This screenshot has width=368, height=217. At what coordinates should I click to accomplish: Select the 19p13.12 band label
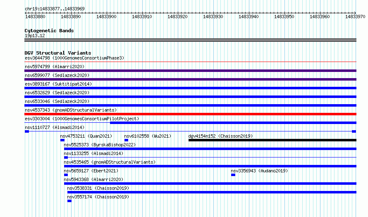click(x=35, y=36)
